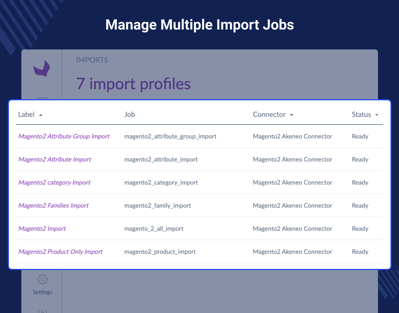
Task: Click connector cell in Magento2 Attribute Import row
Action: click(292, 160)
